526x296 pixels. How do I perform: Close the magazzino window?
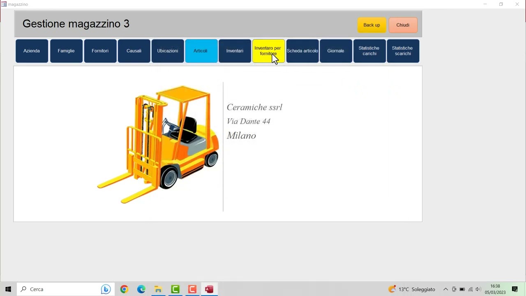tap(517, 4)
